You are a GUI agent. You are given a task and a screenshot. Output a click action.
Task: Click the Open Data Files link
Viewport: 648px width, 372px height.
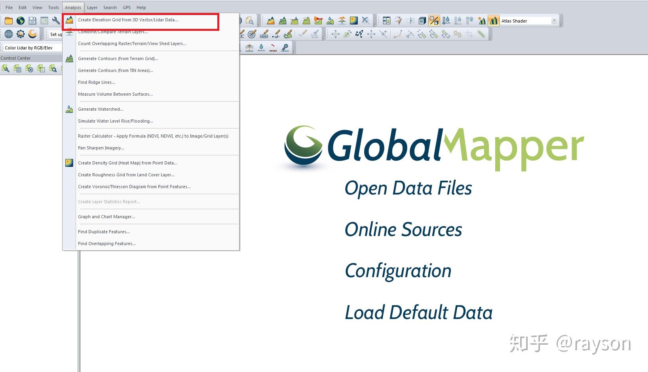click(408, 188)
